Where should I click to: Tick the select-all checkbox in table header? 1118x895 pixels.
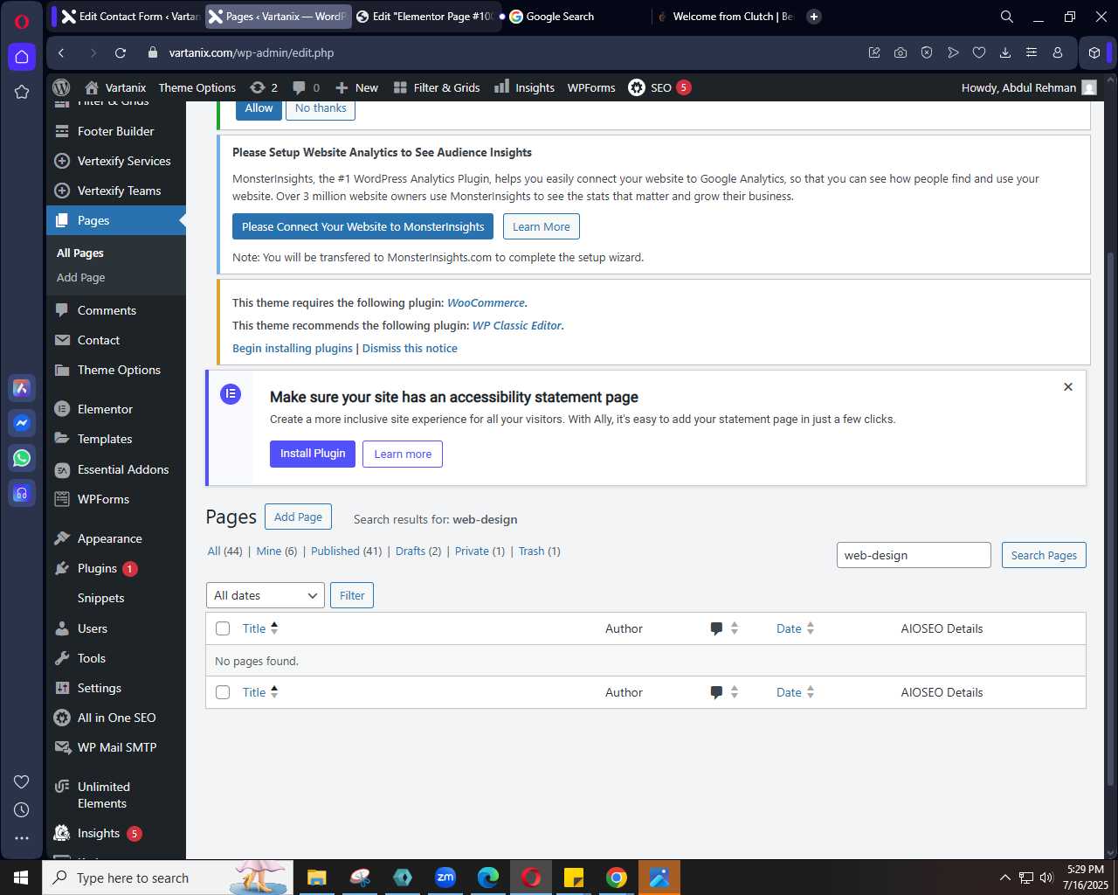[223, 628]
